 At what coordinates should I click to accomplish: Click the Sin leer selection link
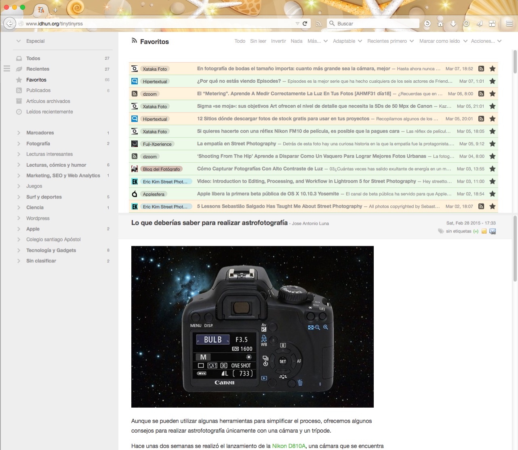click(x=258, y=41)
